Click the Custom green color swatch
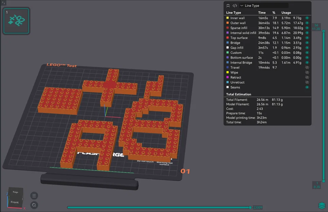 (x=228, y=53)
